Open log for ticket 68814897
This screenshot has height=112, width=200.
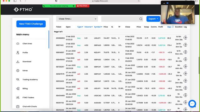[x=185, y=52]
